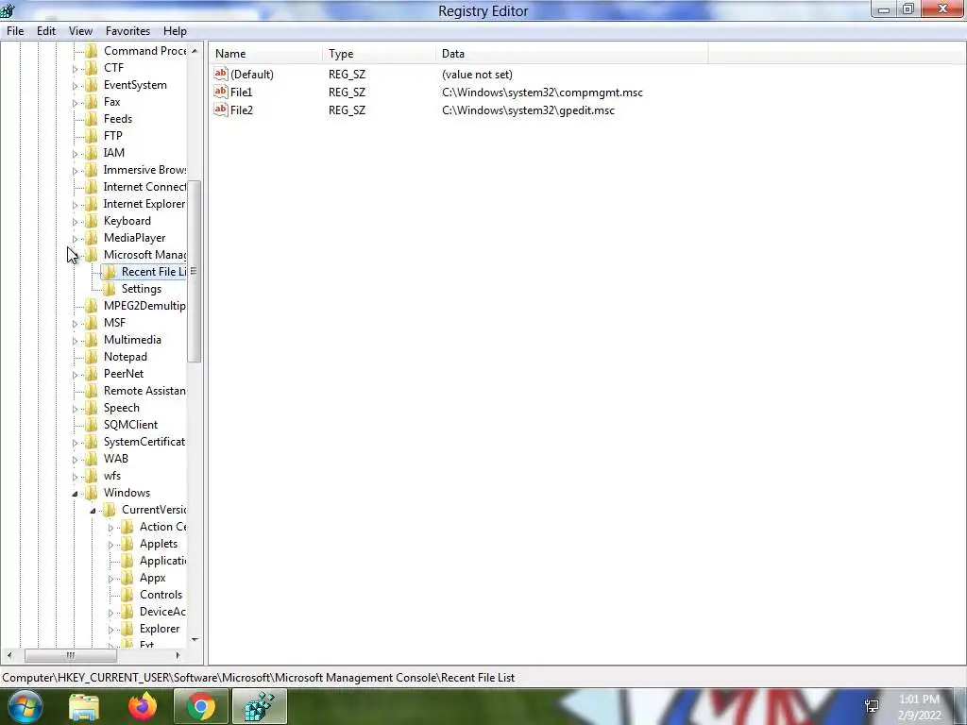Viewport: 967px width, 725px height.
Task: Click the Speech folder icon
Action: (92, 408)
